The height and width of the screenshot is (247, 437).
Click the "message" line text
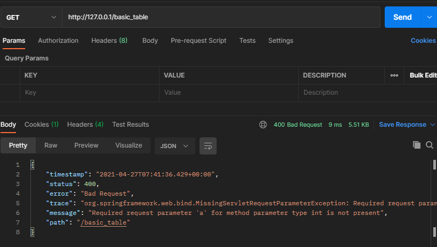click(217, 213)
